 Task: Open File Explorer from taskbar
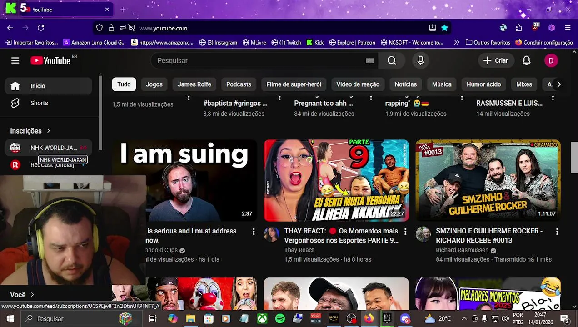(x=190, y=319)
